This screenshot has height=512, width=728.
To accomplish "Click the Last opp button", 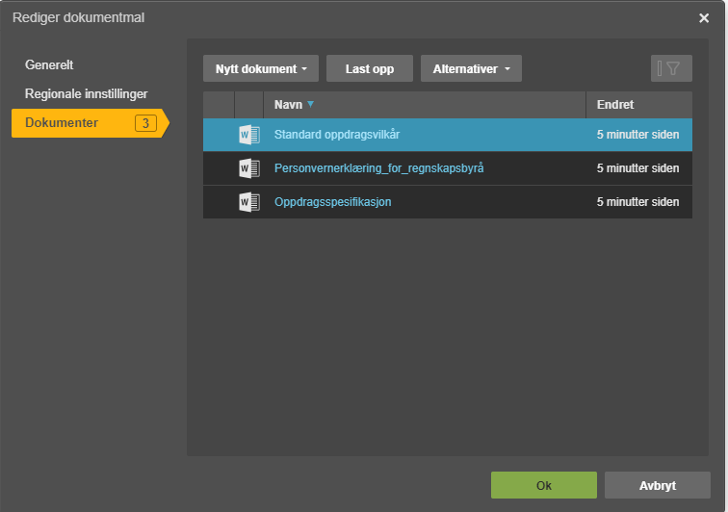I will pos(370,68).
